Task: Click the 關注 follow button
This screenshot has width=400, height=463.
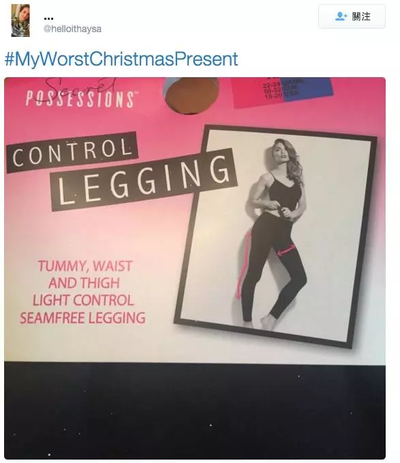Action: [x=352, y=16]
